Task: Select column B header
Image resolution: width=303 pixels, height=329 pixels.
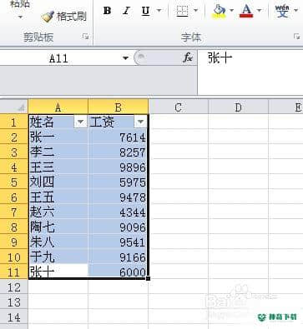Action: coord(119,107)
